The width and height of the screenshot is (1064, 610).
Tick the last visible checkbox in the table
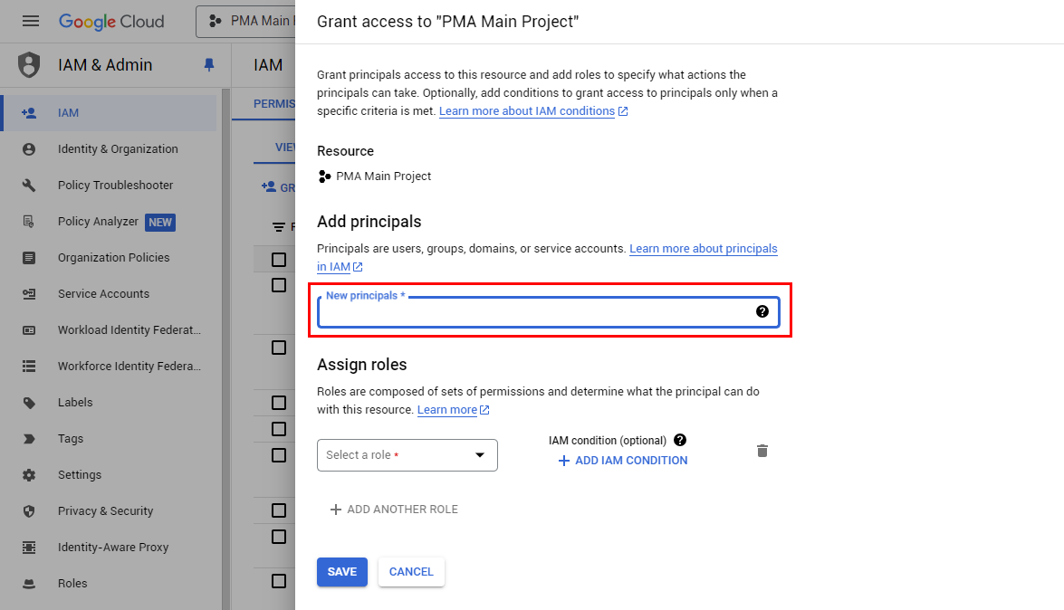(279, 581)
